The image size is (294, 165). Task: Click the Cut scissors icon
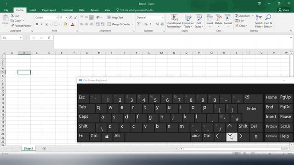pyautogui.click(x=12, y=16)
